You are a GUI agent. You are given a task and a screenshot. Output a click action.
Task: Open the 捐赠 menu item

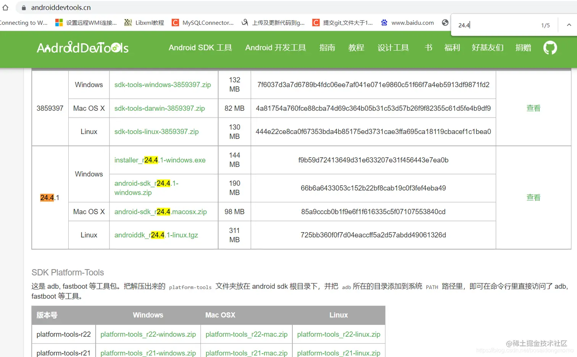pos(523,48)
